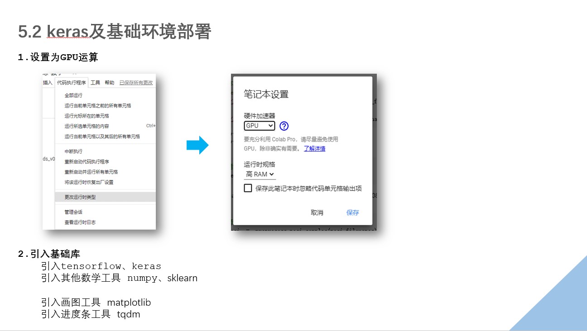This screenshot has height=331, width=587.
Task: Select 将该运行时恢复出厂设置 entry
Action: pos(89,182)
